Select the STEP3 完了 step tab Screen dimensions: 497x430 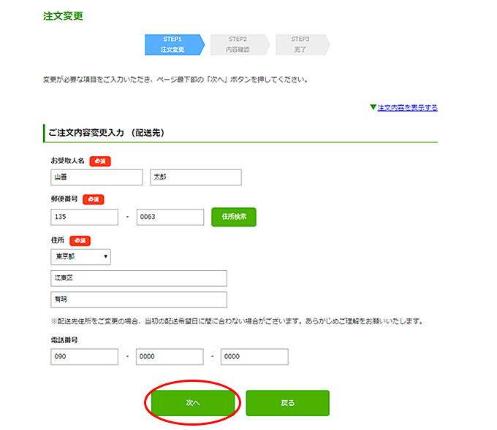[x=300, y=45]
